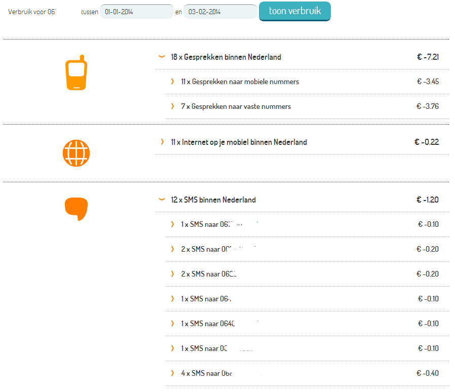The height and width of the screenshot is (392, 455).
Task: Click the SMS binnen Nederland heading text
Action: click(213, 200)
